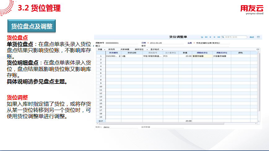Click the horizontal scrollbar left arrow

coord(97,123)
